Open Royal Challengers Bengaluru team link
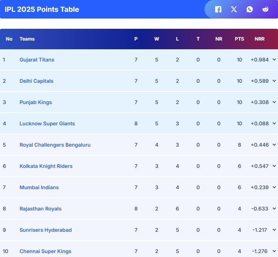Image resolution: width=278 pixels, height=257 pixels. coord(55,145)
